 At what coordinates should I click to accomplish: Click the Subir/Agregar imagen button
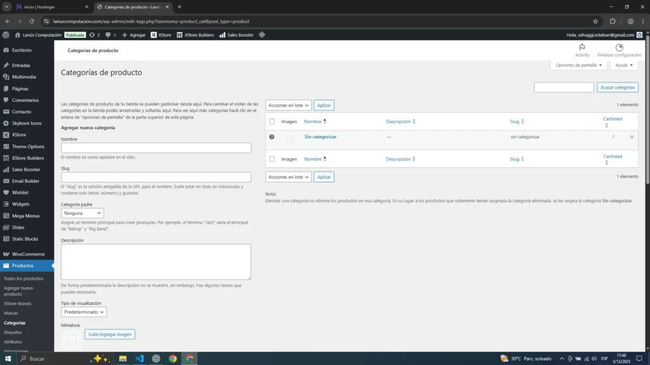pos(110,334)
